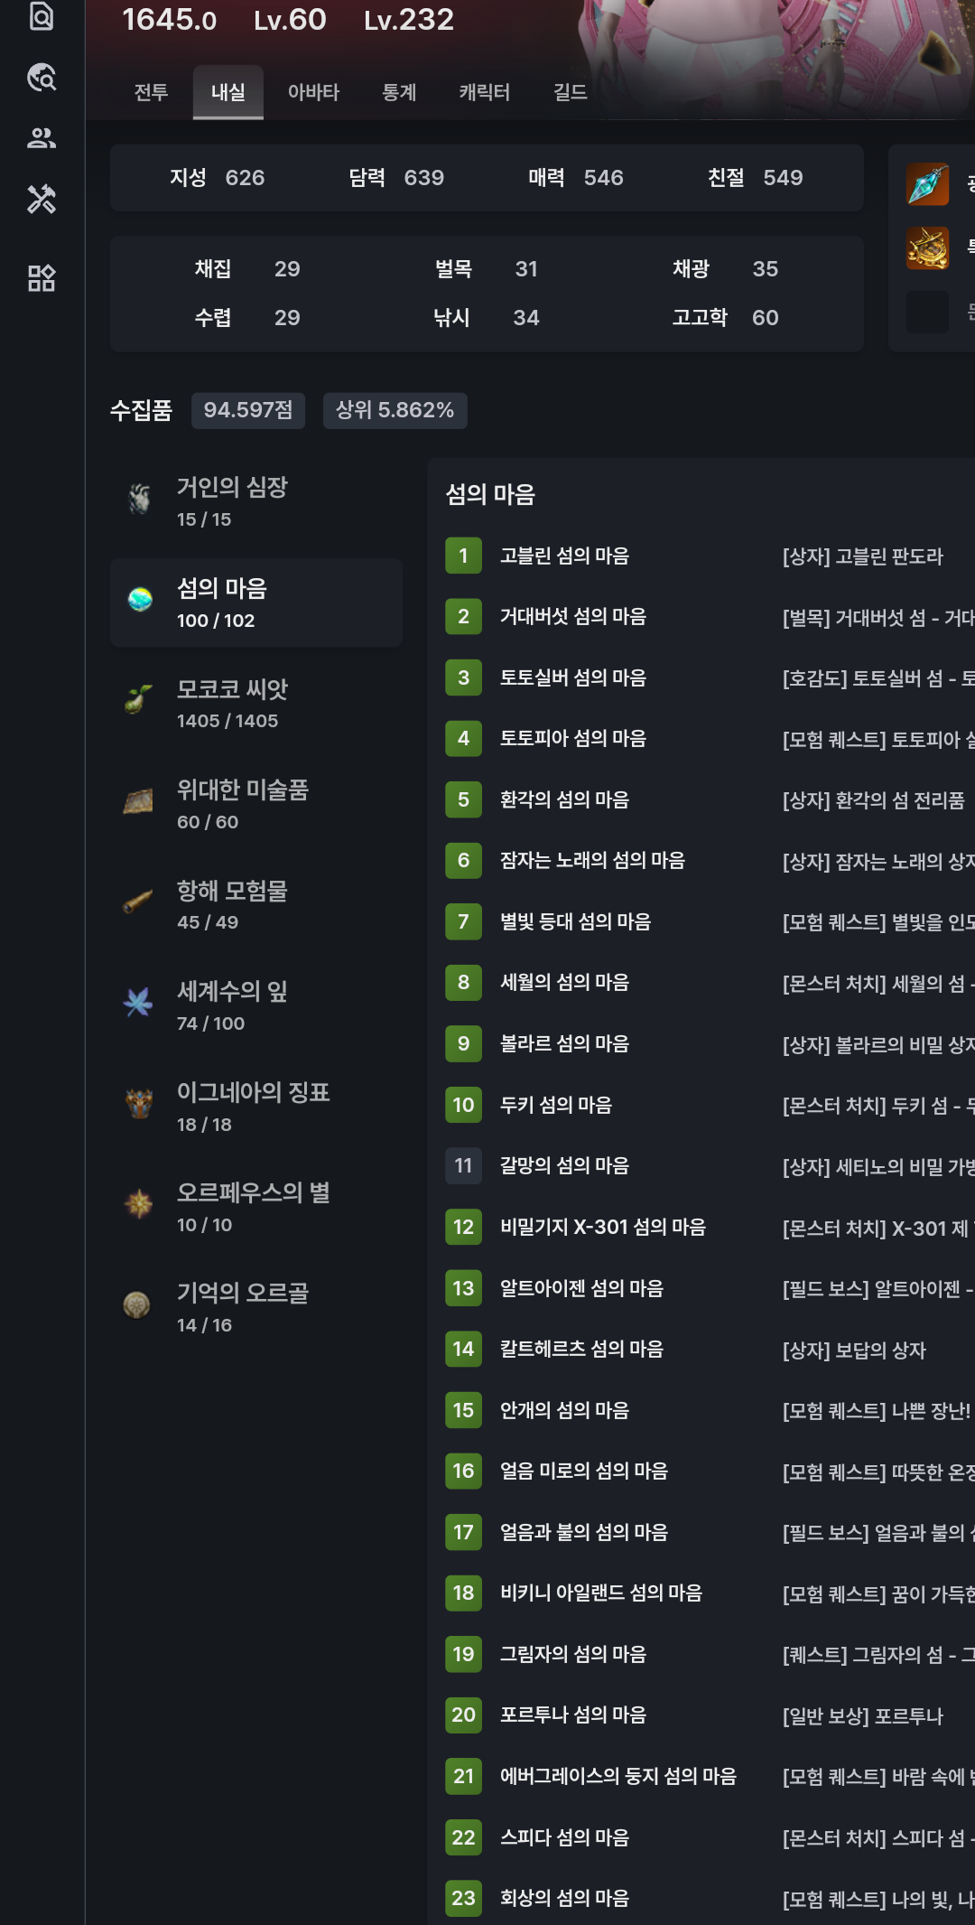Open the crossed hammer tools sidebar icon
The image size is (975, 1925).
pyautogui.click(x=42, y=199)
